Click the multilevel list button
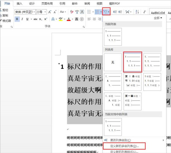171x153 pixels. 106,12
